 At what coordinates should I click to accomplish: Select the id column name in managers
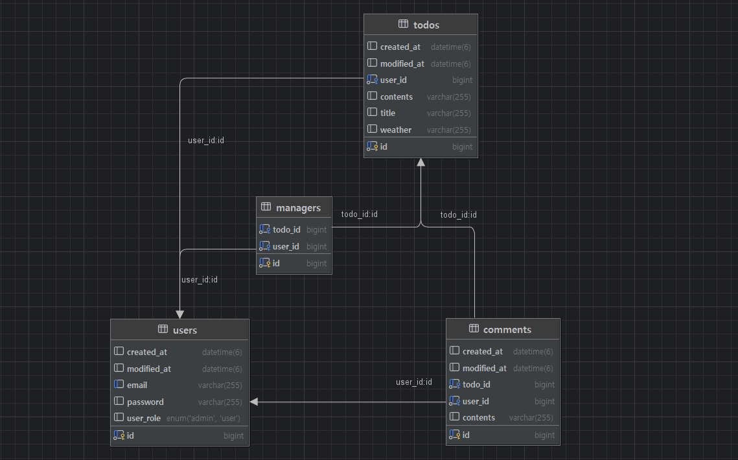276,264
